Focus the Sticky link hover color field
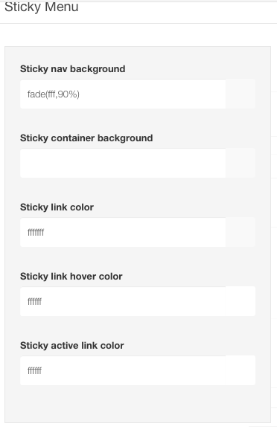This screenshot has width=277, height=432. coord(123,301)
